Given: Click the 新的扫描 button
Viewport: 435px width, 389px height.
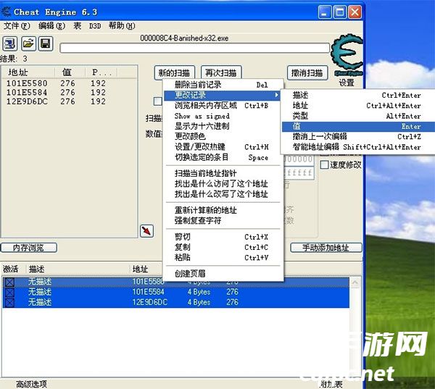Looking at the screenshot, I should [x=175, y=73].
